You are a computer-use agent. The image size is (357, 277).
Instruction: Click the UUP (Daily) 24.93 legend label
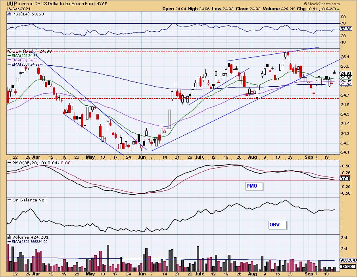32,51
